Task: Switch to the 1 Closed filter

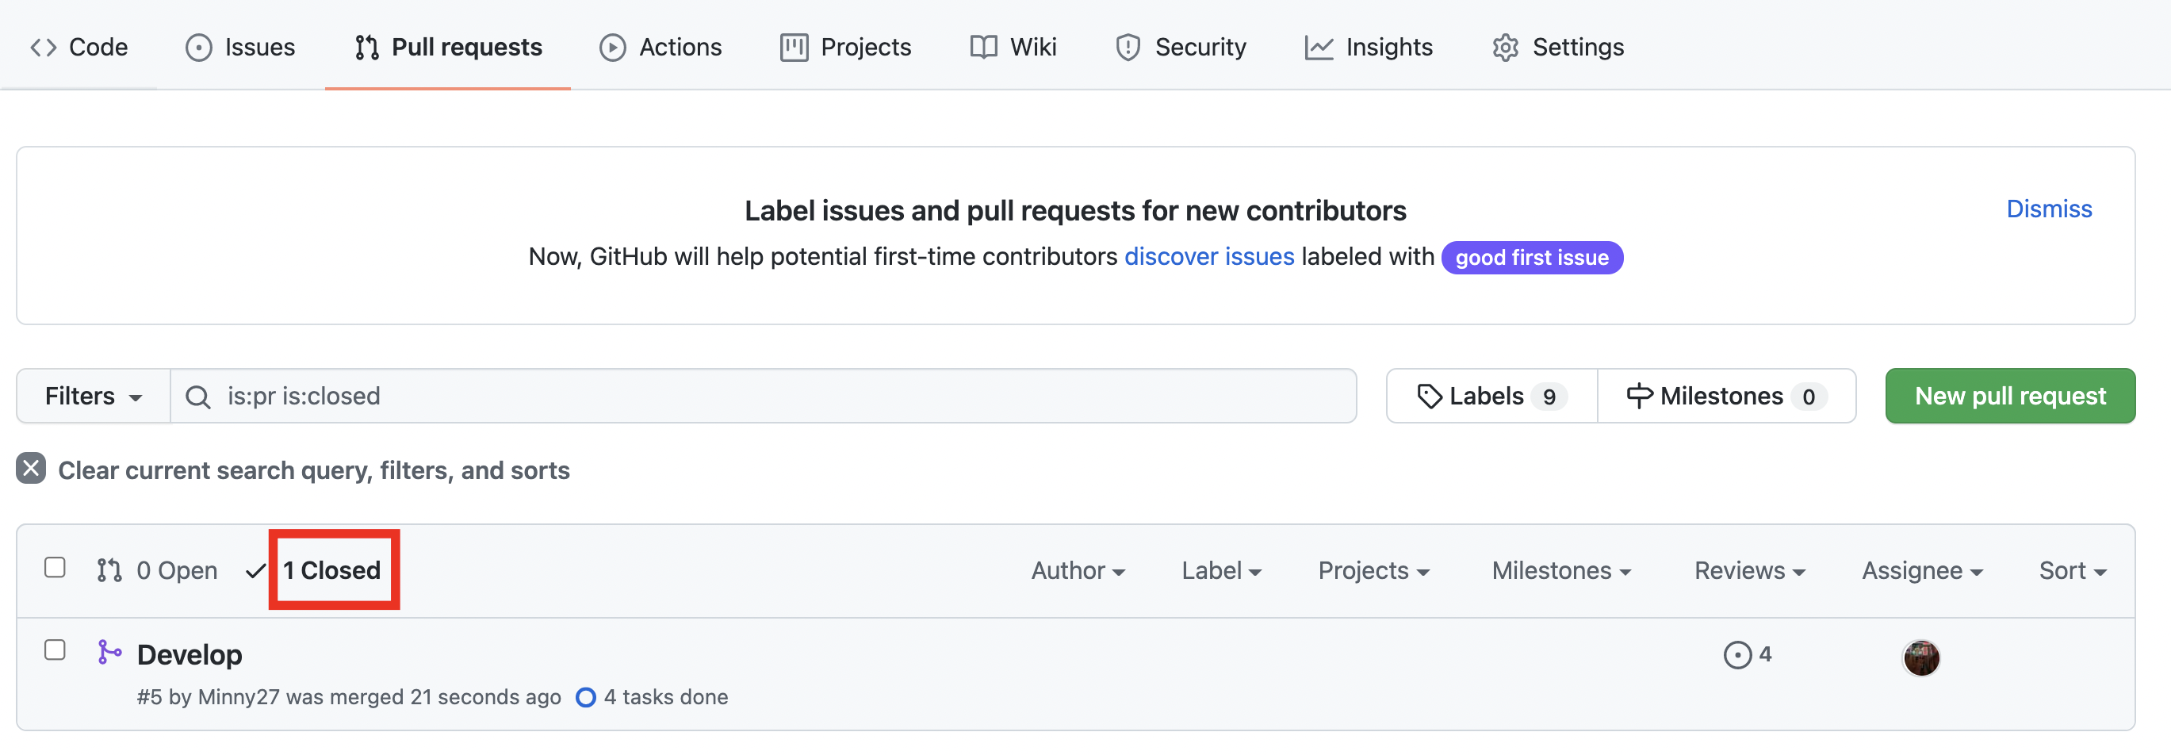Action: (x=332, y=570)
